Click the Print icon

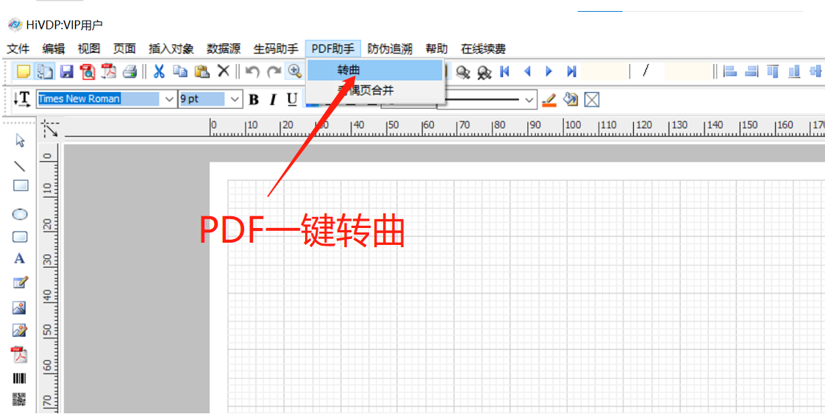(x=130, y=71)
